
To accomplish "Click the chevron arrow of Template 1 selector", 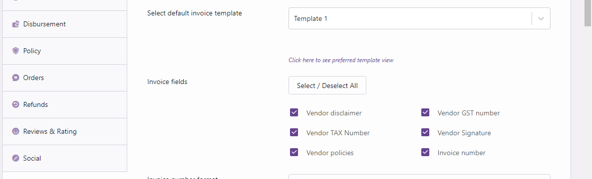I will click(541, 18).
